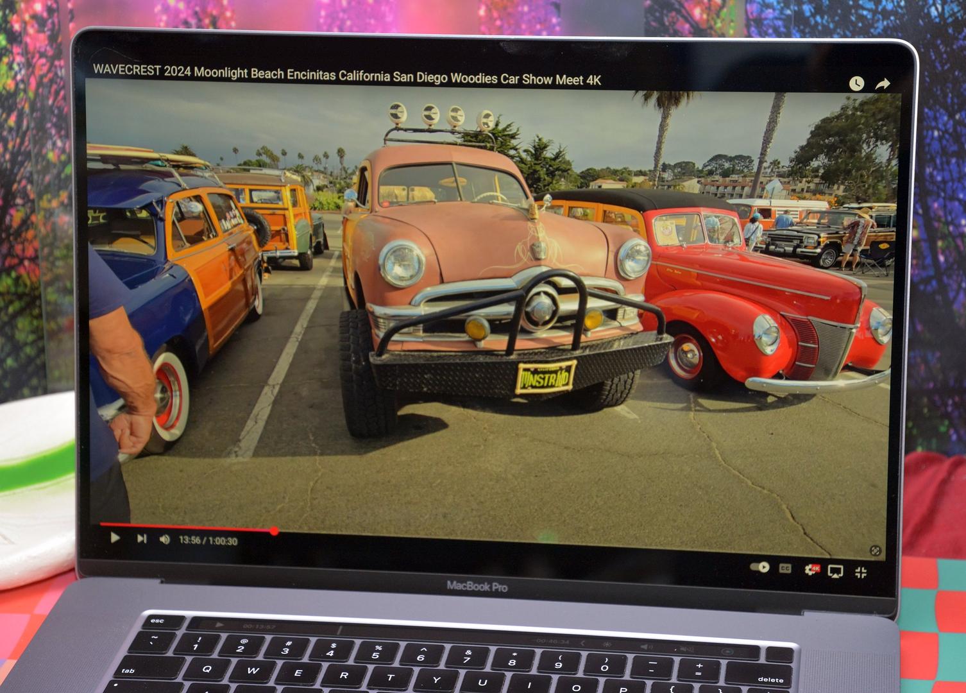Tap the play icon on the Touch Bar
This screenshot has height=693, width=966.
219,624
